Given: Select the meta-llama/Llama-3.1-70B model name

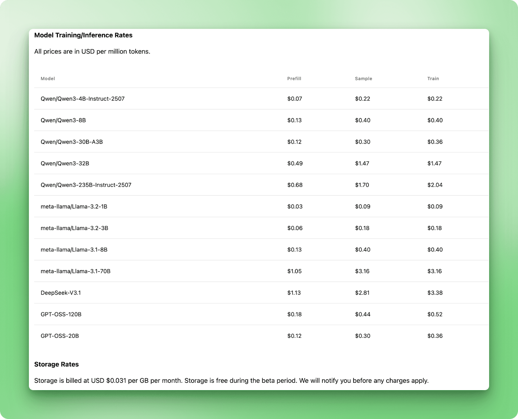Looking at the screenshot, I should click(76, 271).
